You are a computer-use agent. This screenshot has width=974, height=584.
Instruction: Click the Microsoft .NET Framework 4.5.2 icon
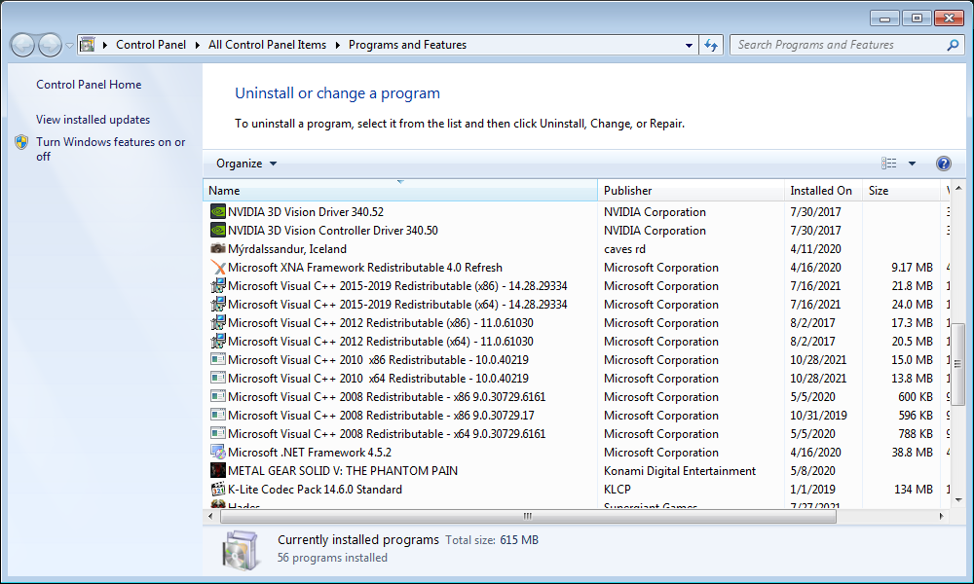[x=217, y=453]
